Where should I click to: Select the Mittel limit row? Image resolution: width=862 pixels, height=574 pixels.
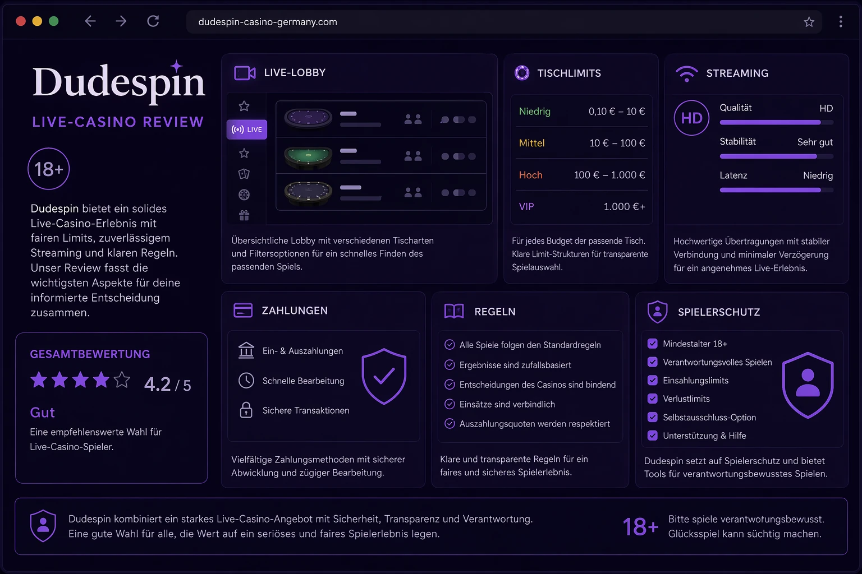tap(581, 143)
